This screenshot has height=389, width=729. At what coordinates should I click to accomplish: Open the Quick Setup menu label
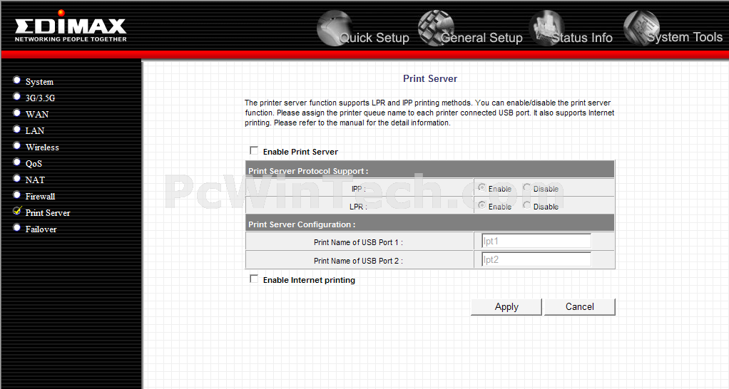pyautogui.click(x=374, y=38)
